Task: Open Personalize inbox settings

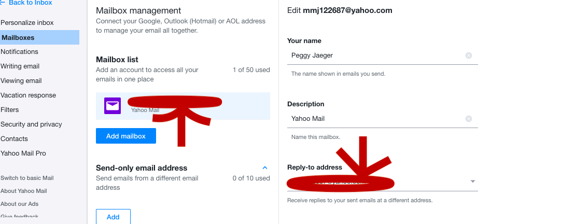Action: click(27, 23)
